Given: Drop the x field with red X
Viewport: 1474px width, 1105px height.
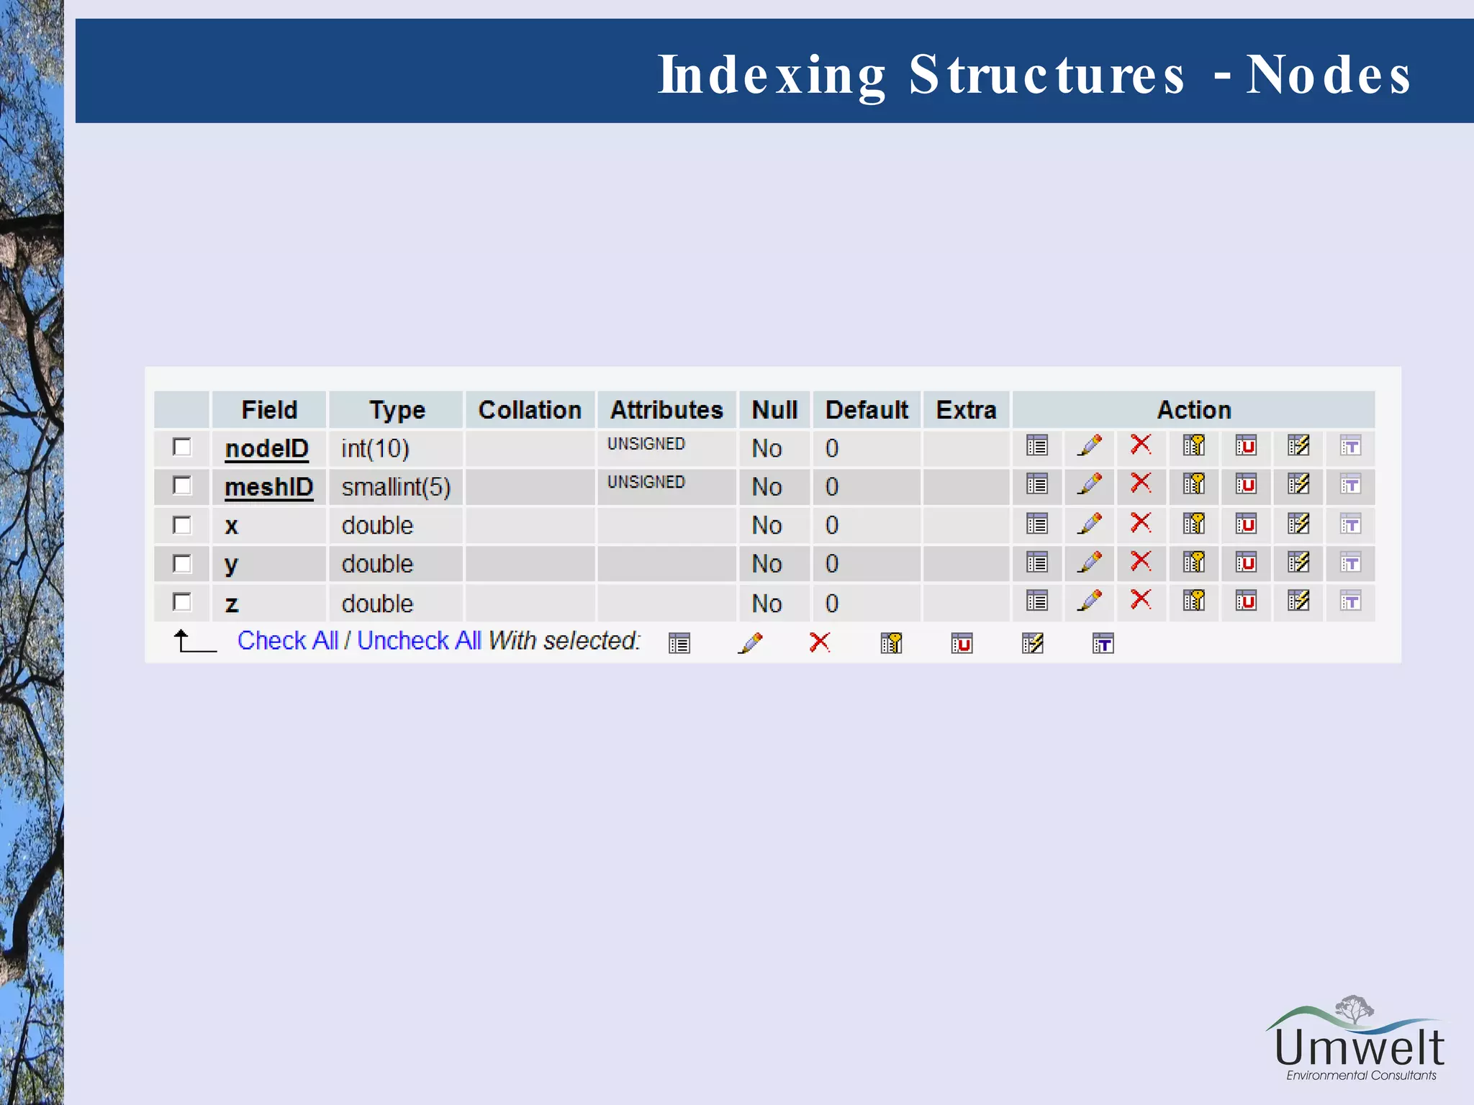Looking at the screenshot, I should 1141,522.
